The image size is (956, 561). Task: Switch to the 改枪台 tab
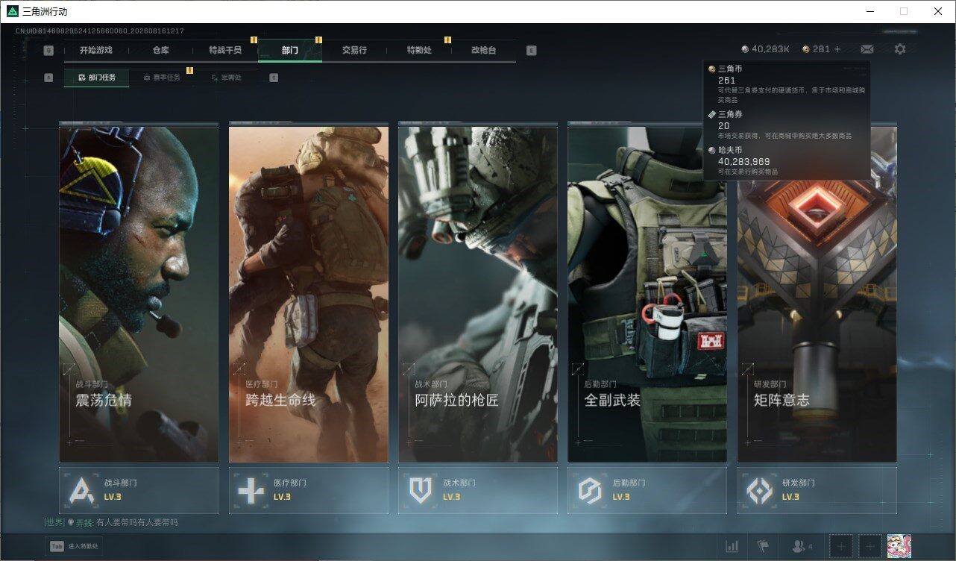tap(483, 50)
